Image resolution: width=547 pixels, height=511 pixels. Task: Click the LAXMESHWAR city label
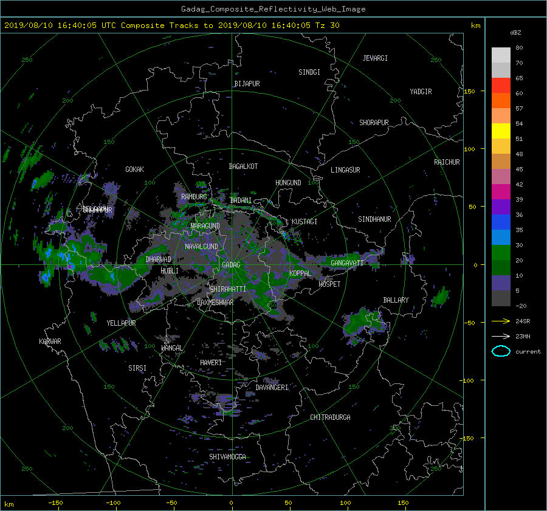coord(215,303)
